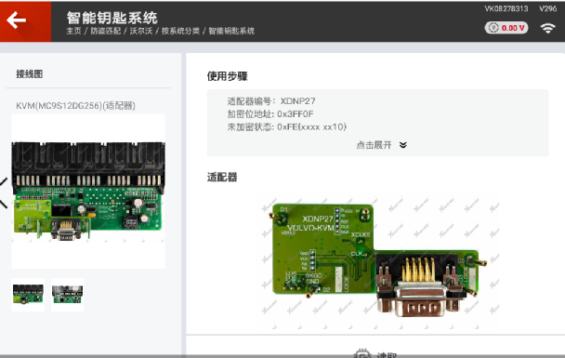Open 防盗匹配 in the breadcrumb

(x=105, y=31)
